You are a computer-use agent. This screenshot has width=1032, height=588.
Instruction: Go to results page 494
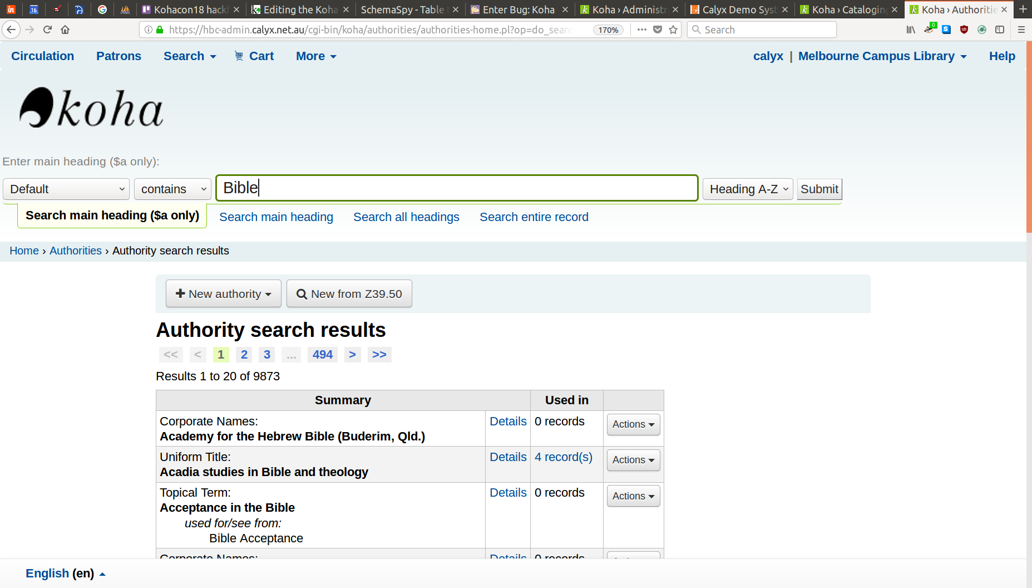pos(322,355)
